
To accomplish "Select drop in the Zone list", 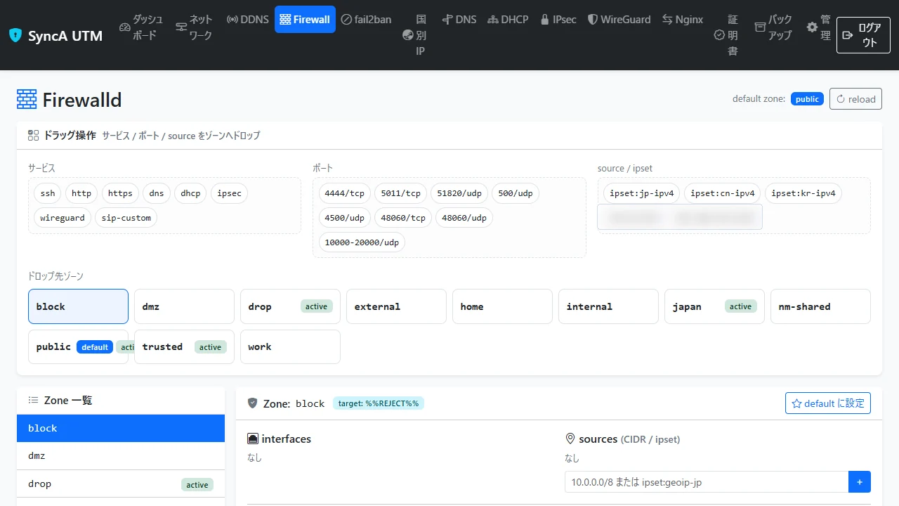I will click(x=121, y=484).
